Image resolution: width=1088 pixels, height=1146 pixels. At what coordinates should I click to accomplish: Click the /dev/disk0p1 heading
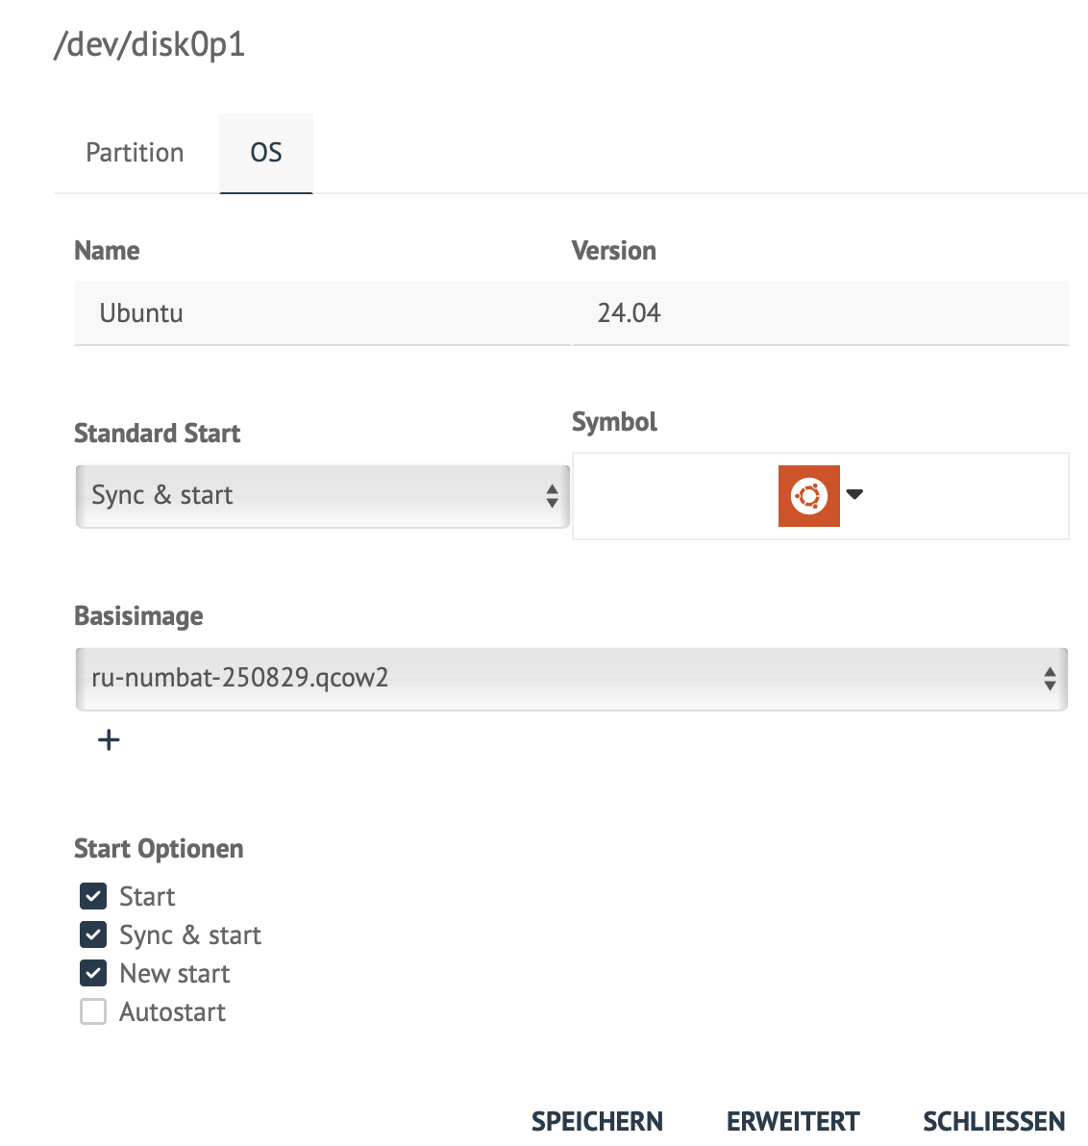150,44
